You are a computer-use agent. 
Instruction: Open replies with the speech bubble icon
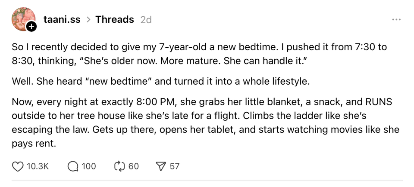[x=72, y=166]
